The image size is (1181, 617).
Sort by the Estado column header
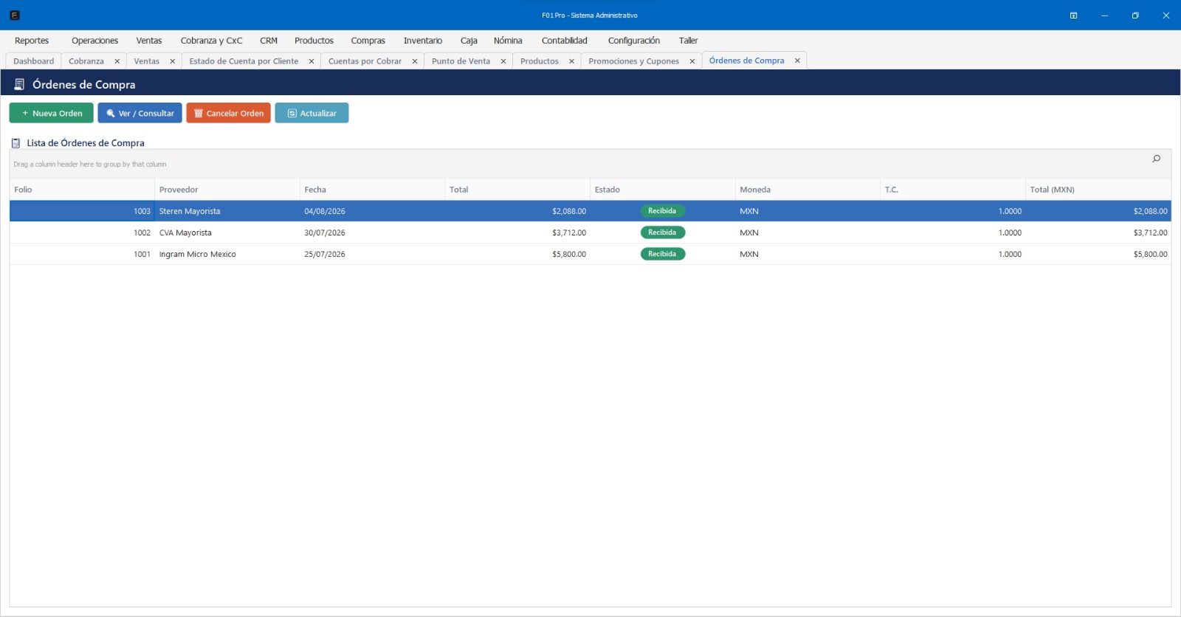click(663, 190)
